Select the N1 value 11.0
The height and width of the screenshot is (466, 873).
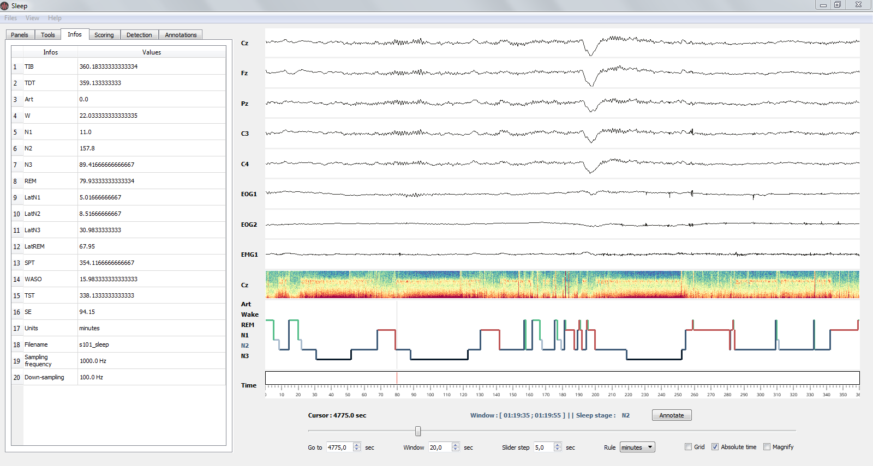[x=86, y=132]
